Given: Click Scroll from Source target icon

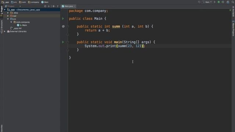Looking at the screenshot, I should [x=45, y=6].
